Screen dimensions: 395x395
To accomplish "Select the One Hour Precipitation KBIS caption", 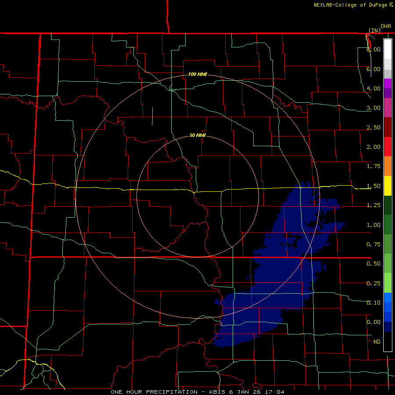I will tap(197, 392).
